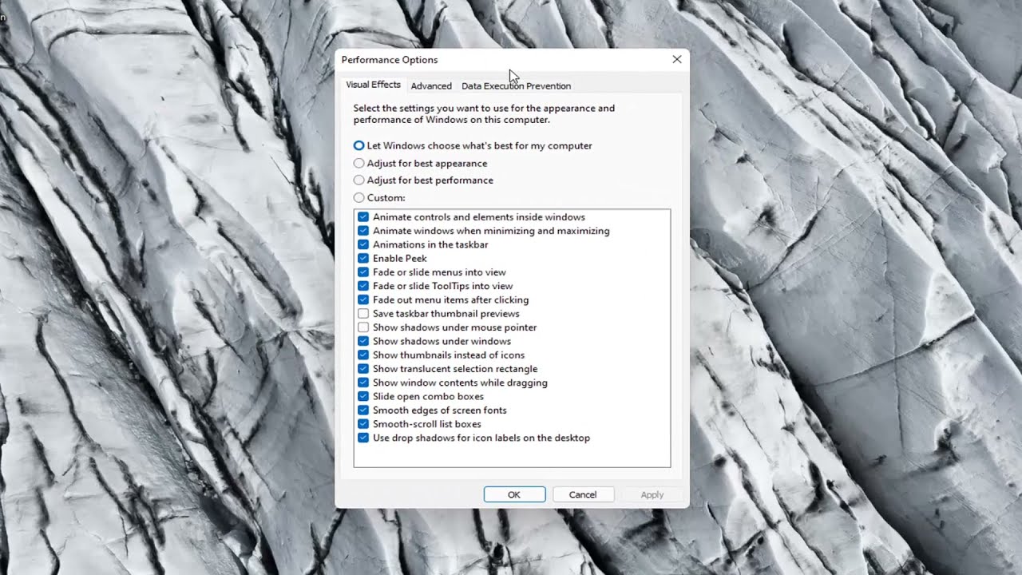Uncheck Slide open combo boxes
This screenshot has width=1022, height=575.
pos(363,397)
